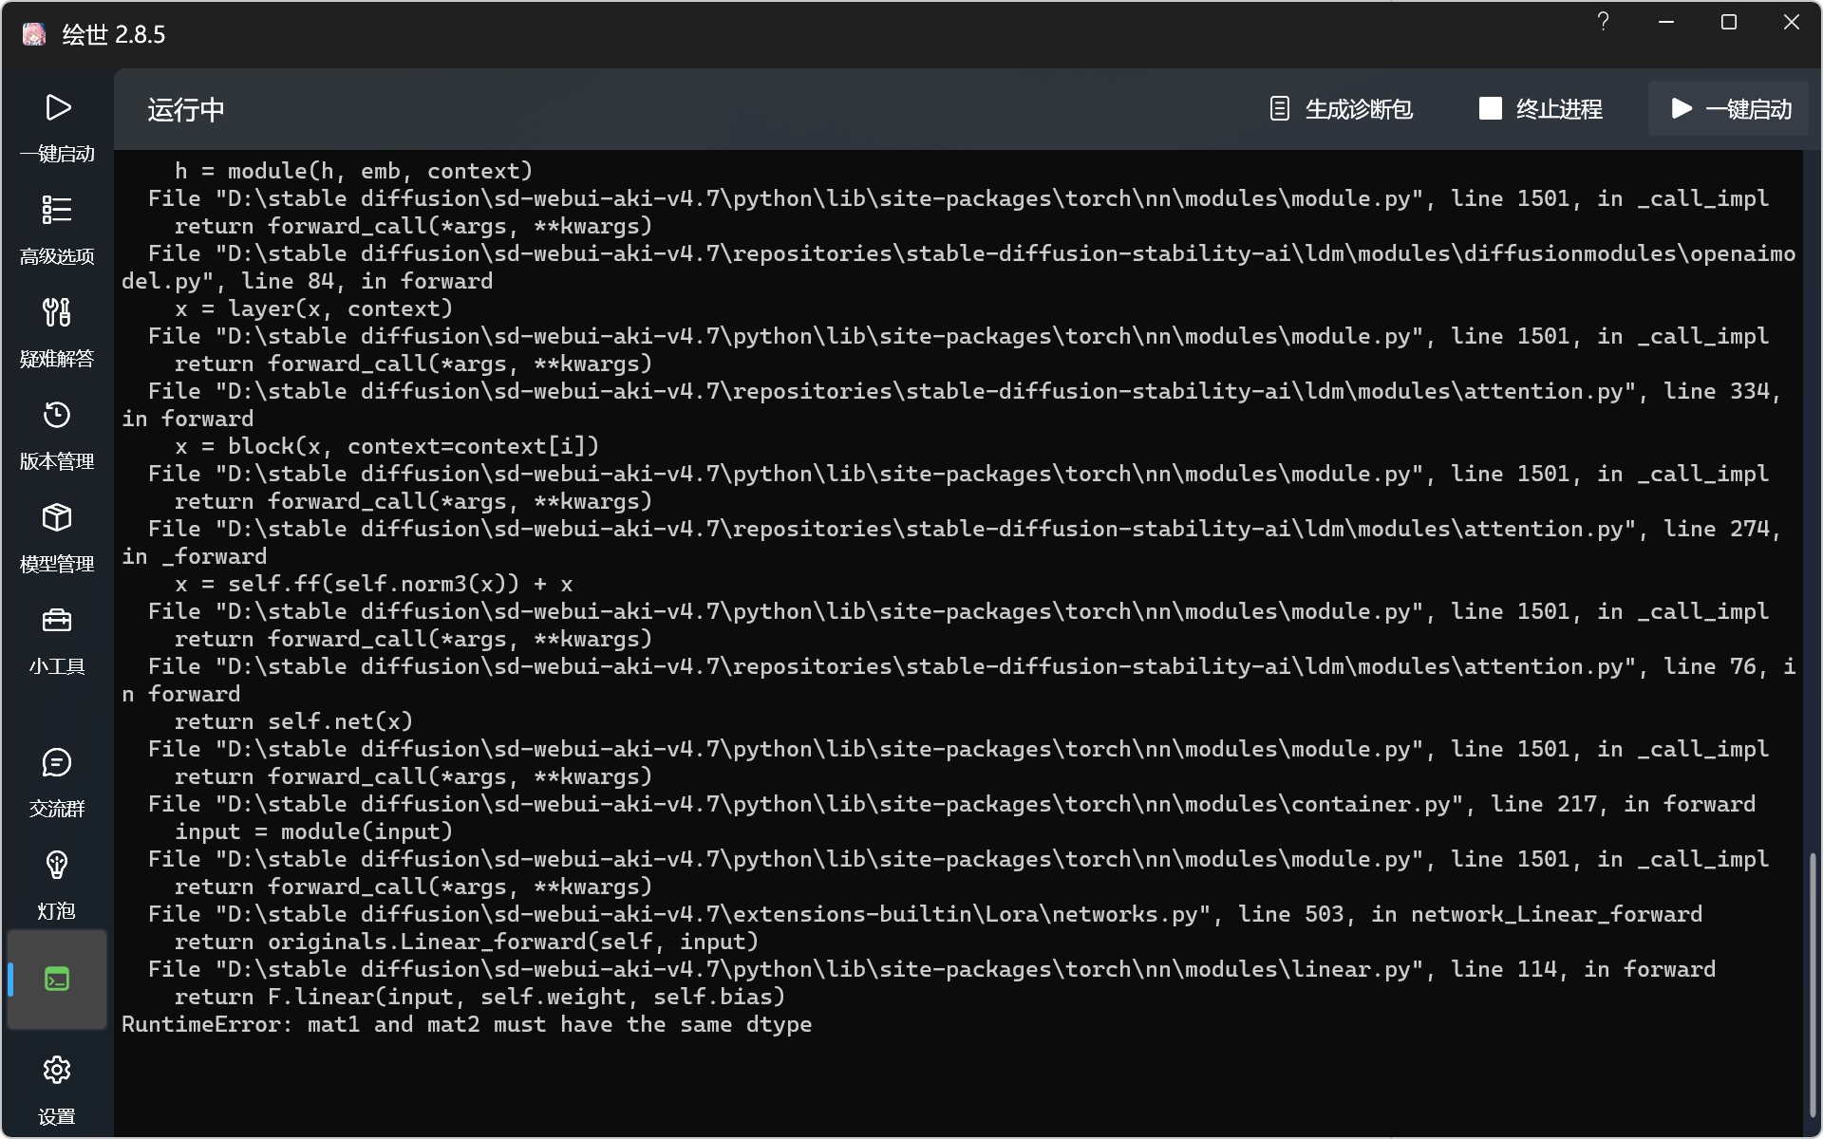Open 交流群 community chat page

click(57, 782)
